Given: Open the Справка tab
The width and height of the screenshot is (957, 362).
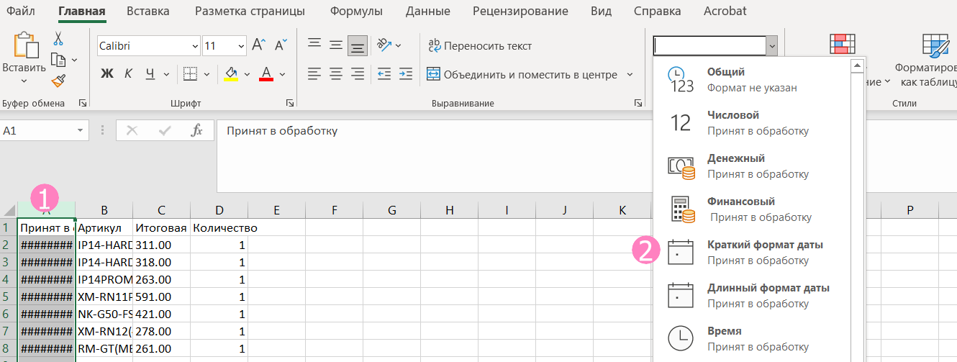Looking at the screenshot, I should (657, 11).
